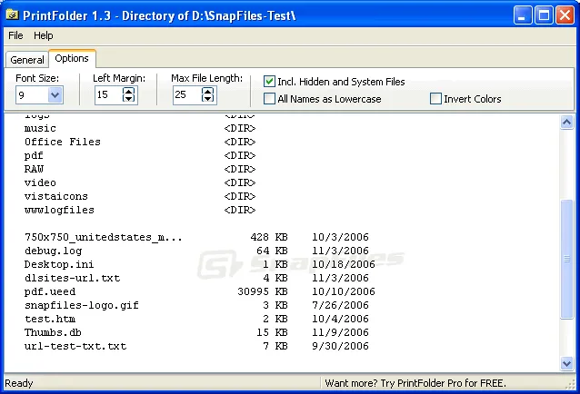
Task: Click the 'vistaicons' directory entry
Action: click(x=56, y=196)
